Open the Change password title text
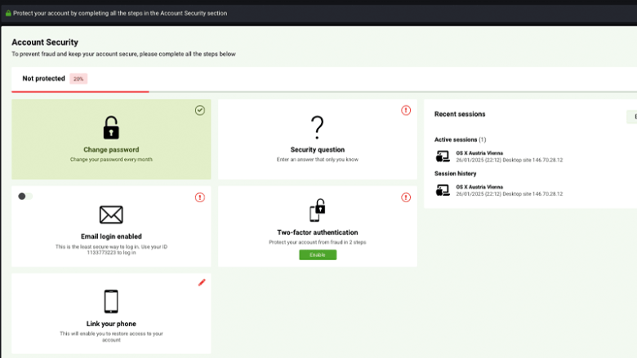Screen dimensions: 637x358 [x=111, y=150]
